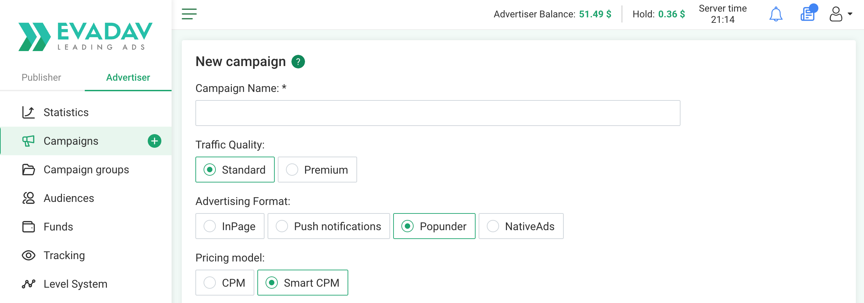Viewport: 864px width, 303px height.
Task: Select CPM pricing model
Action: pos(225,283)
